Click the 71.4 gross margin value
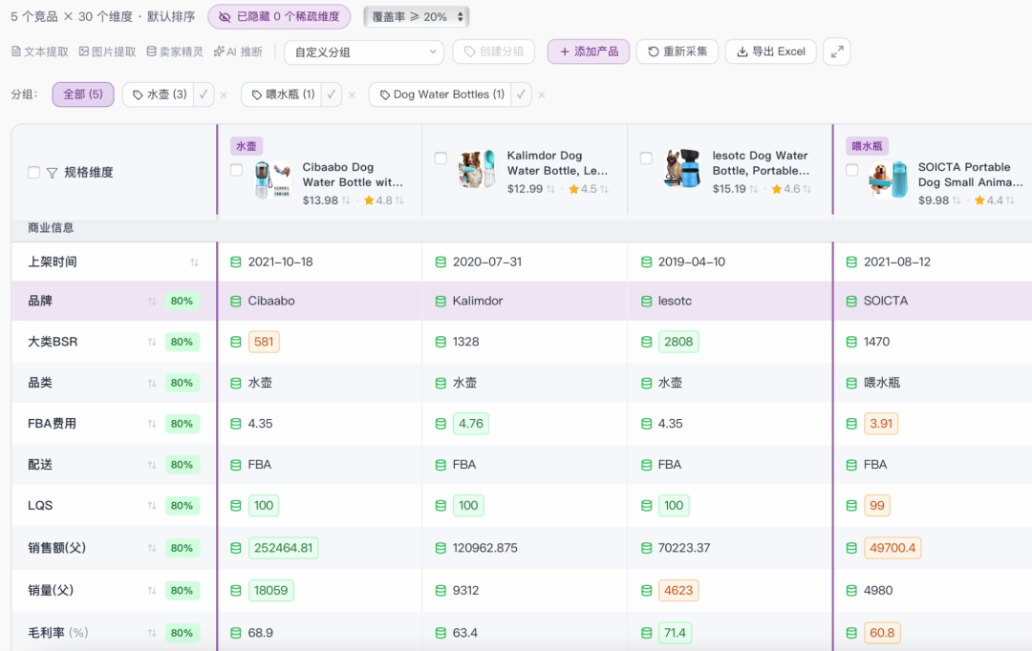This screenshot has height=651, width=1032. click(676, 633)
